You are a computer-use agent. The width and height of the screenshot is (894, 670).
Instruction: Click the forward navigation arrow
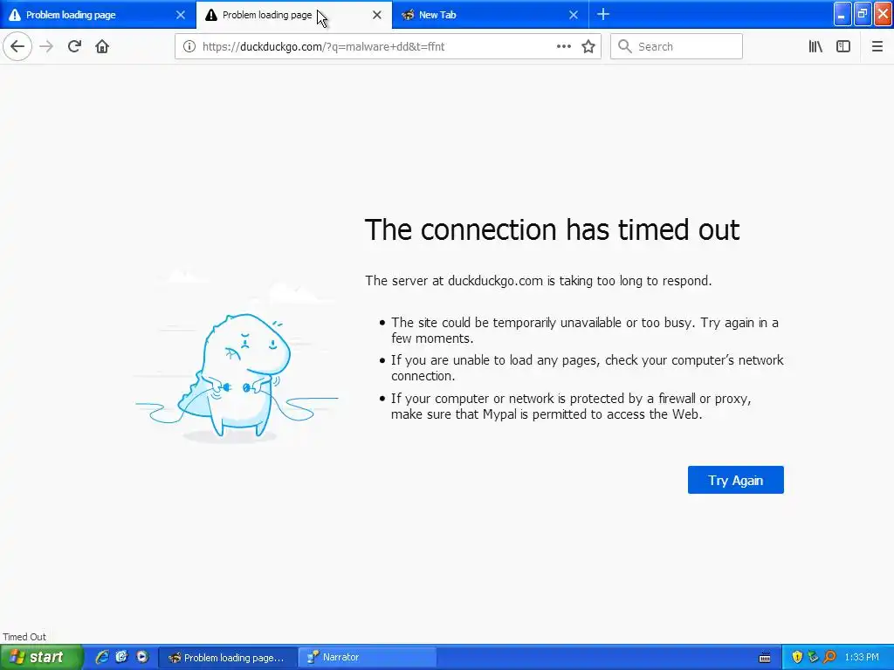tap(46, 46)
